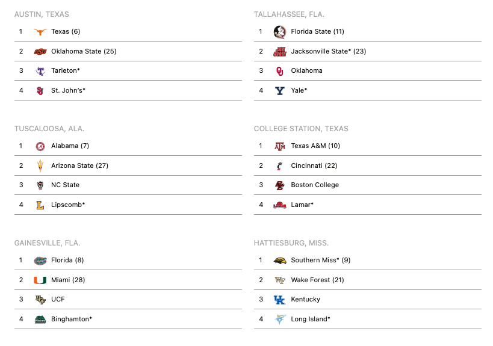
Task: Select the Boston College logo
Action: click(x=279, y=185)
